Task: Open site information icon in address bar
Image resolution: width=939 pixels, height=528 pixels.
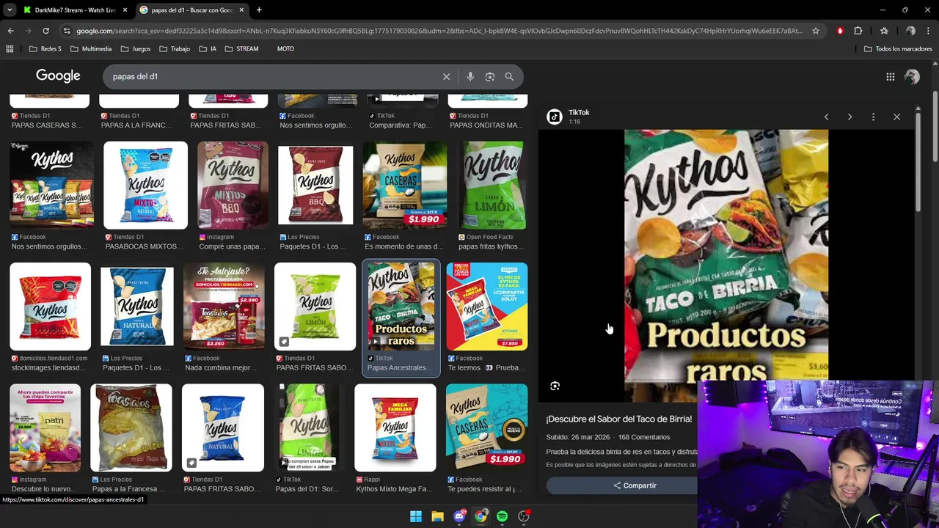Action: 67,31
